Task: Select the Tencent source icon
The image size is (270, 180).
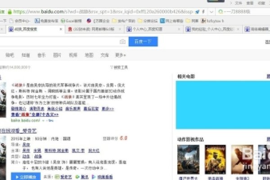Action: 77,177
